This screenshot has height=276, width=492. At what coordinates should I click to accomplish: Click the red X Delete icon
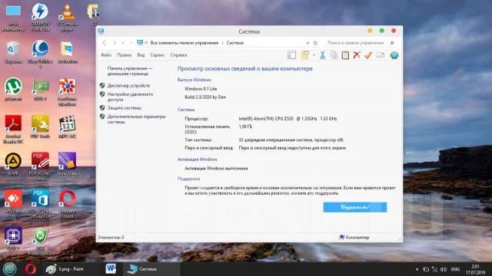pyautogui.click(x=357, y=55)
